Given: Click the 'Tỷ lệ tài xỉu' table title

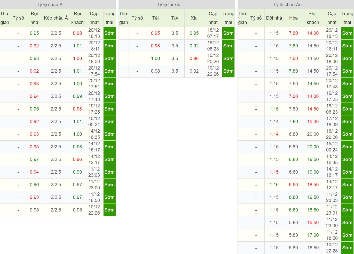Looking at the screenshot, I should (x=169, y=5).
